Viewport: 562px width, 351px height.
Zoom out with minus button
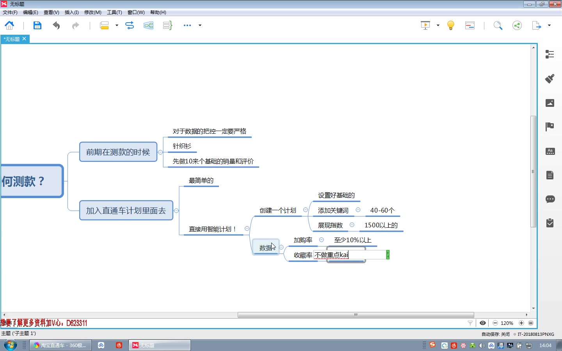pos(495,323)
